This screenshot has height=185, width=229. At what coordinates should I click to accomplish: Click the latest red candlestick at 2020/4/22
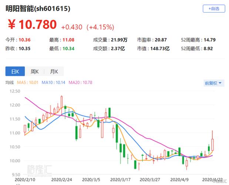coord(212,145)
